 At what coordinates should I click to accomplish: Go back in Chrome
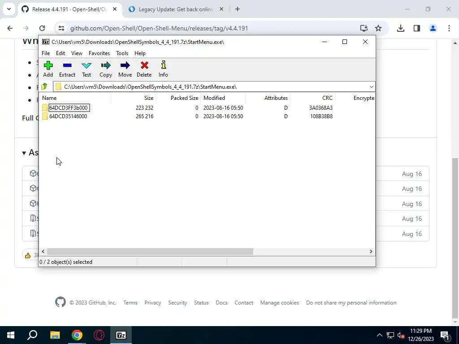10,28
